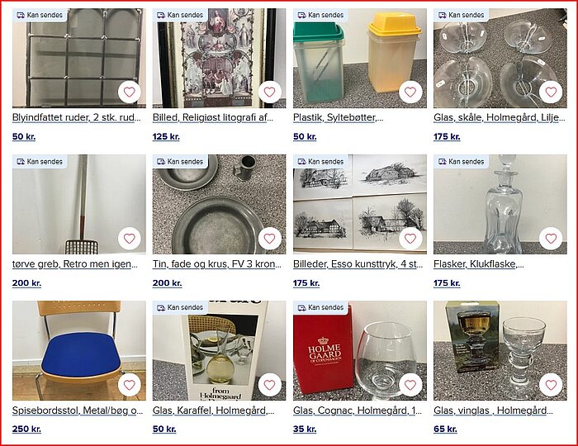The image size is (578, 446).
Task: Save the Klukflaske bottle with heart icon
Action: 551,239
